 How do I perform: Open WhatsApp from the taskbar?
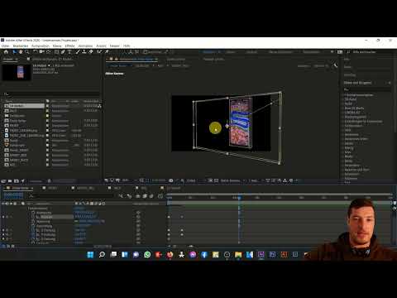pos(147,254)
